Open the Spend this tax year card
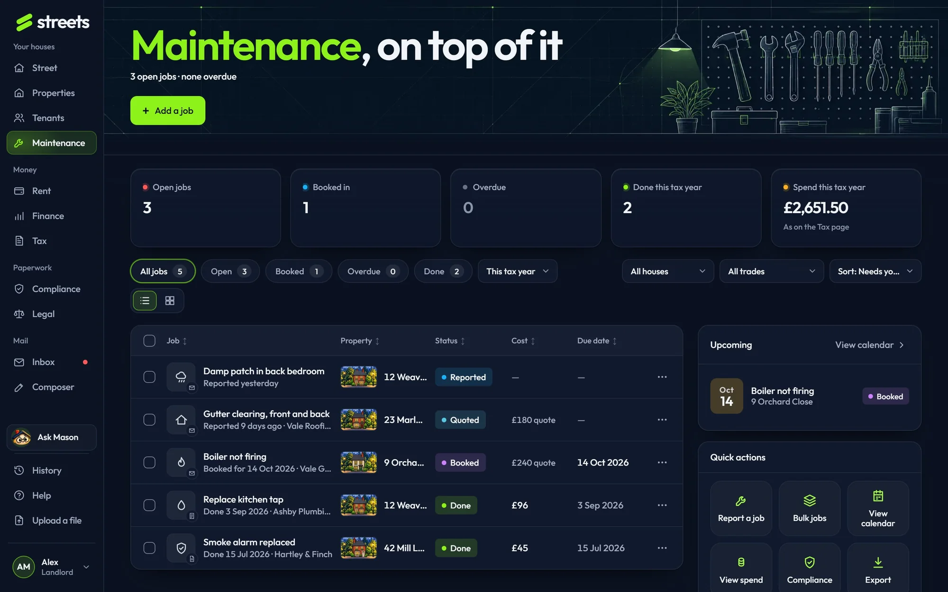Screen dimensions: 948x592 click(x=846, y=208)
